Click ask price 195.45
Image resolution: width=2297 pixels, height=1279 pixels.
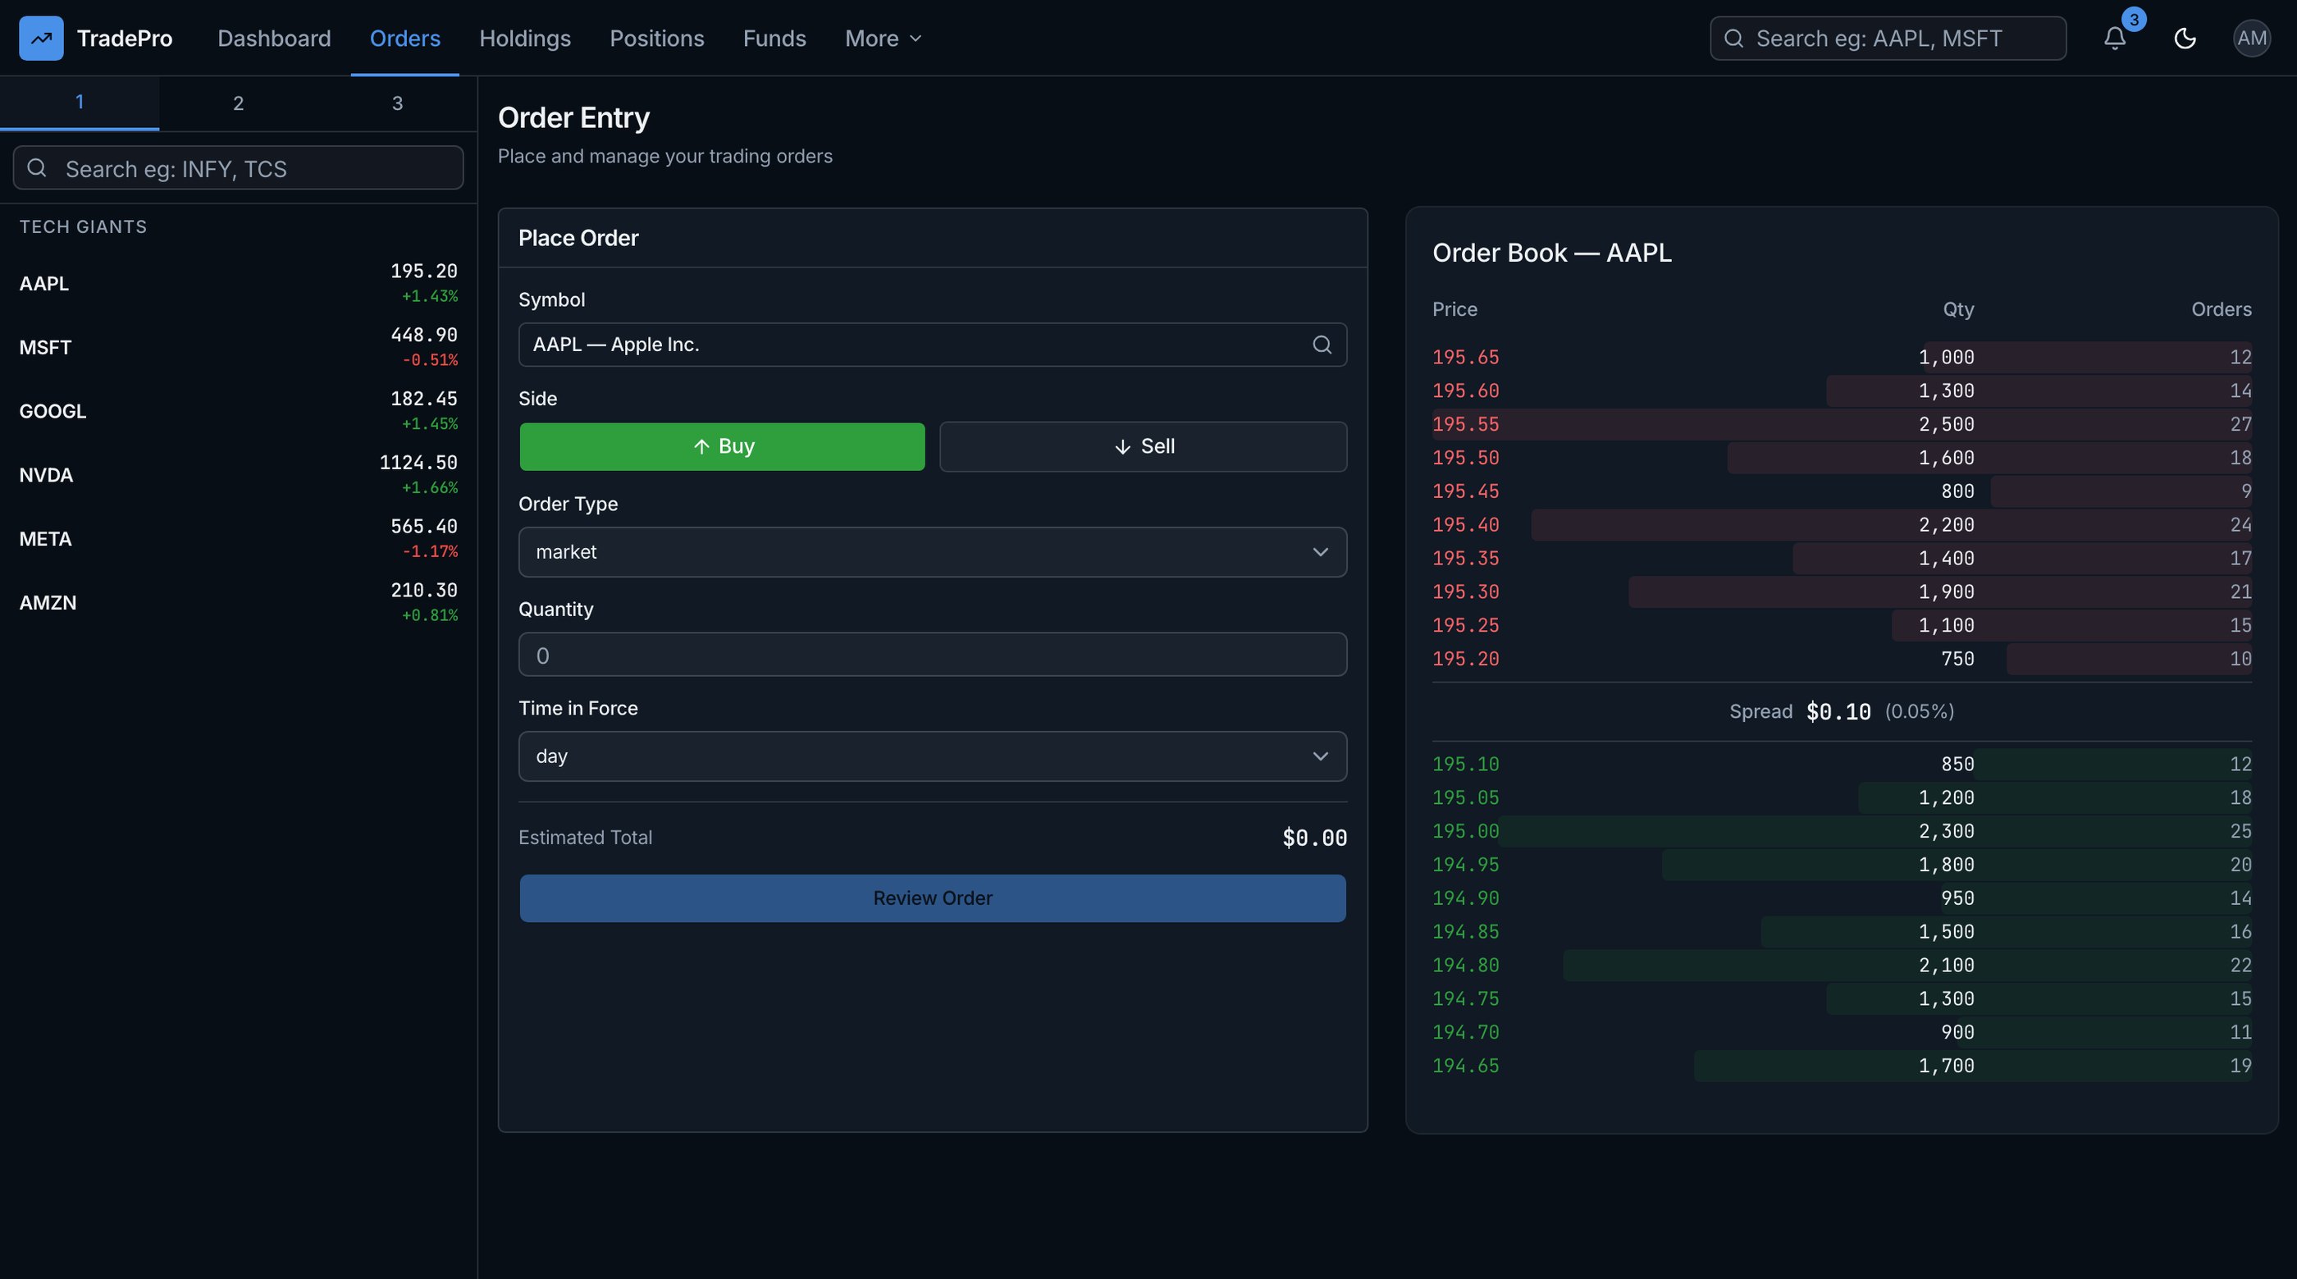[x=1465, y=491]
